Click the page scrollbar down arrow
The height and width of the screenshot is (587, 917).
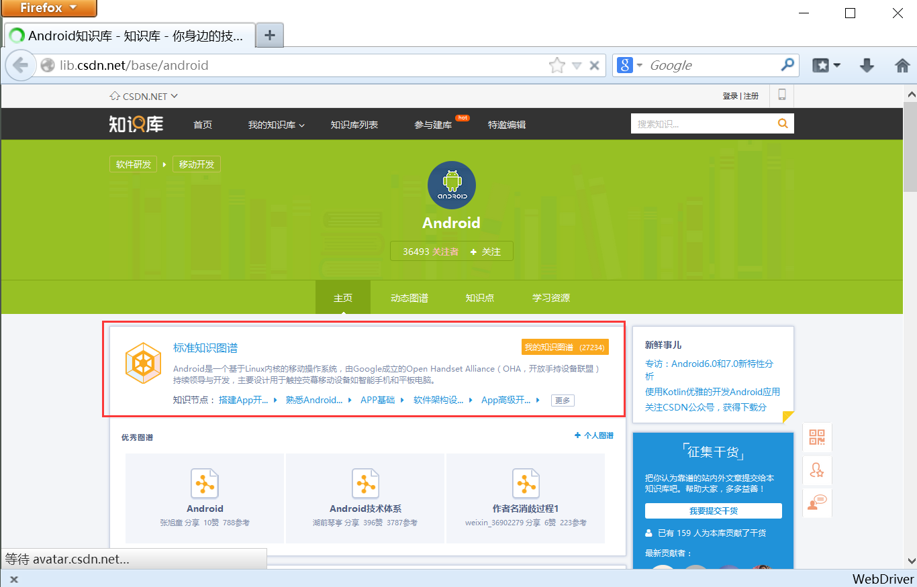[x=910, y=561]
